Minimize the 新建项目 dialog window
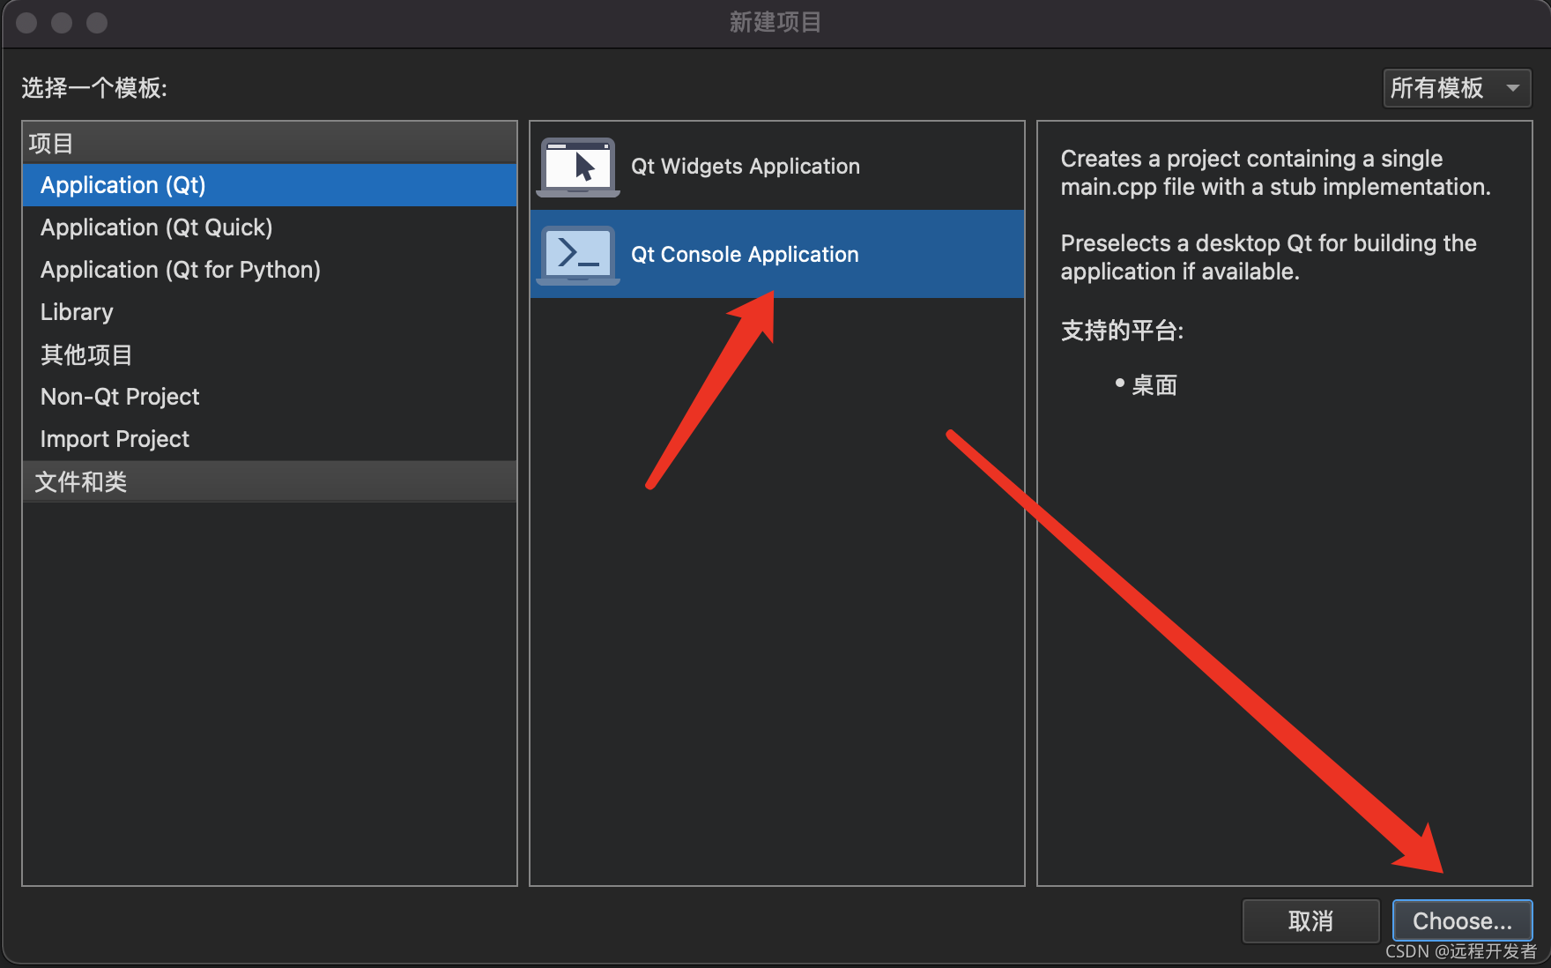Screen dimensions: 1551x968 62,23
